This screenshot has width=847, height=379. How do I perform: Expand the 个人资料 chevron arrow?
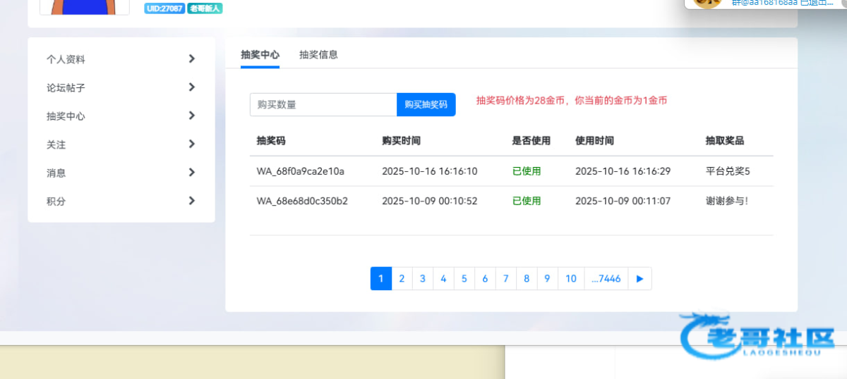point(191,59)
